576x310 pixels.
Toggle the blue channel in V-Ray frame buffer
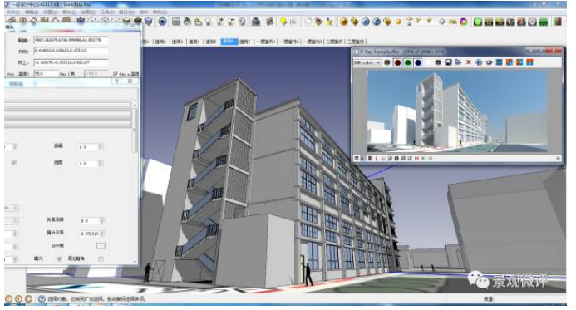coord(418,62)
